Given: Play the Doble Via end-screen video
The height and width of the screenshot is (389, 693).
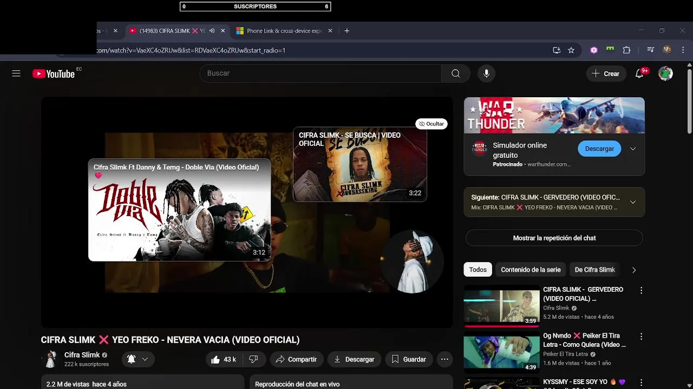Looking at the screenshot, I should coord(179,210).
